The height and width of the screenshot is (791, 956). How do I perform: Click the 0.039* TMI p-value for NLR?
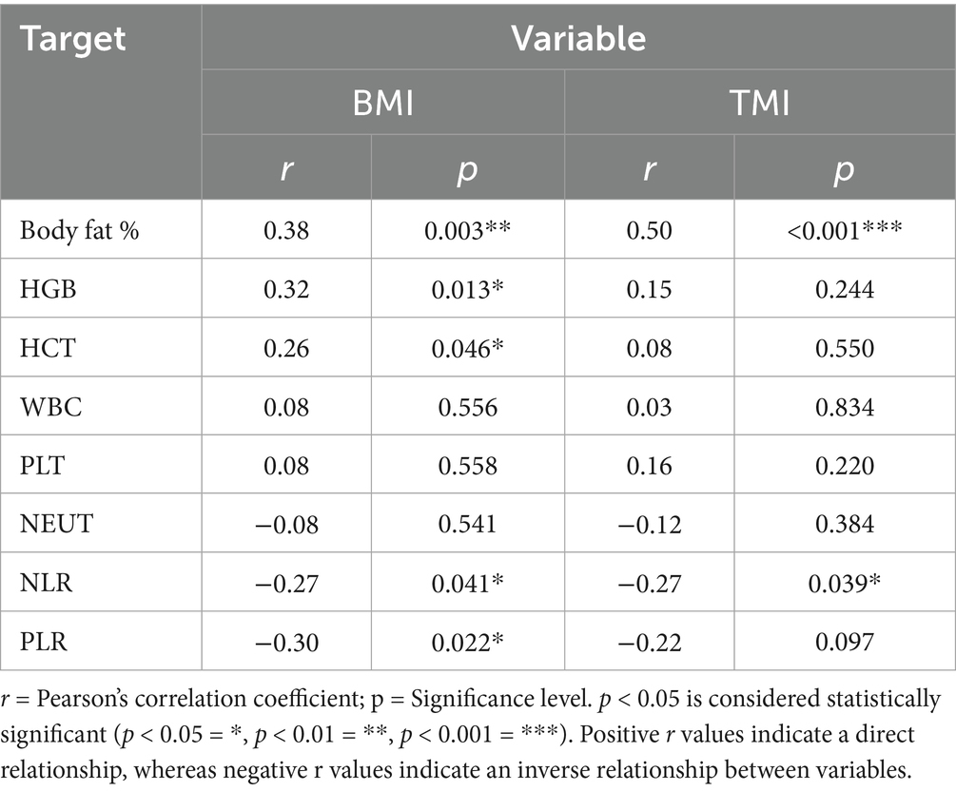[x=845, y=584]
